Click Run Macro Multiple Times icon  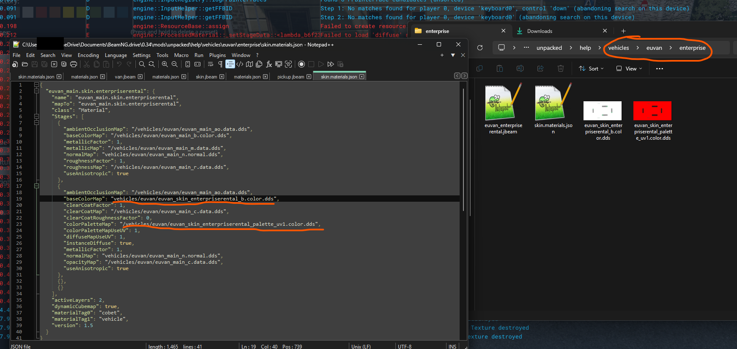pos(331,64)
